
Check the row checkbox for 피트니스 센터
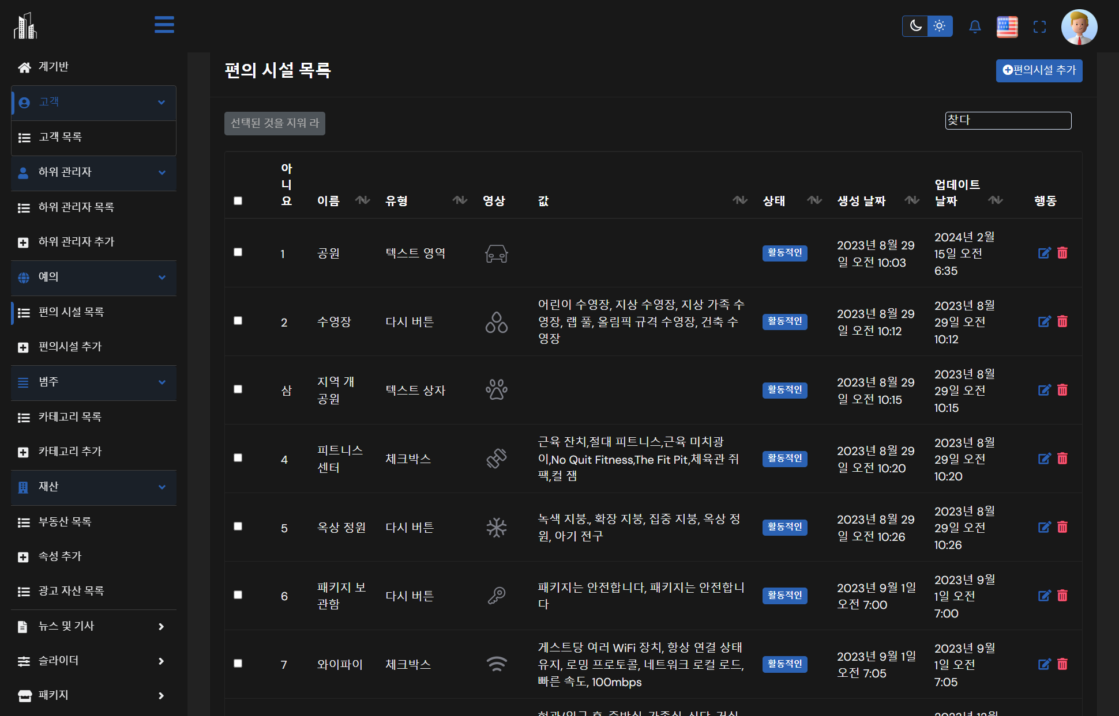(x=238, y=457)
